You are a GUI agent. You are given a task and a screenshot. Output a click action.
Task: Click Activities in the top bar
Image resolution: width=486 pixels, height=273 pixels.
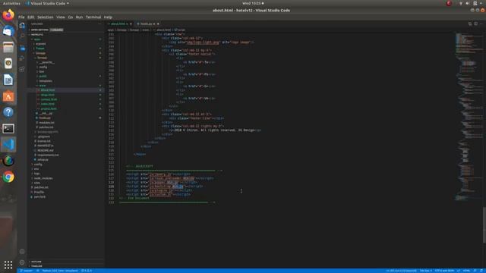pos(11,3)
